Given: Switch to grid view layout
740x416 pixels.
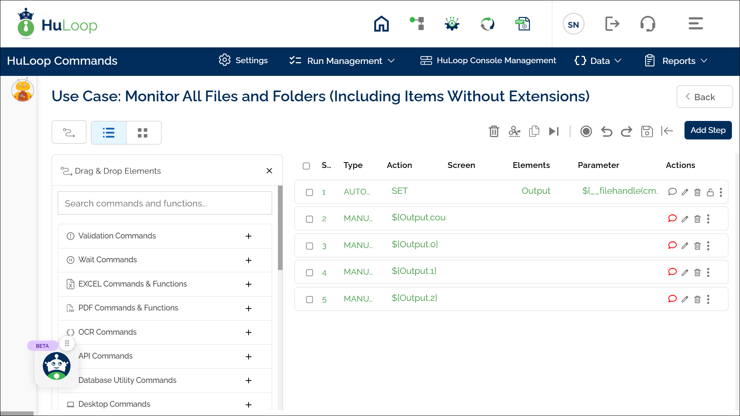Looking at the screenshot, I should click(143, 133).
